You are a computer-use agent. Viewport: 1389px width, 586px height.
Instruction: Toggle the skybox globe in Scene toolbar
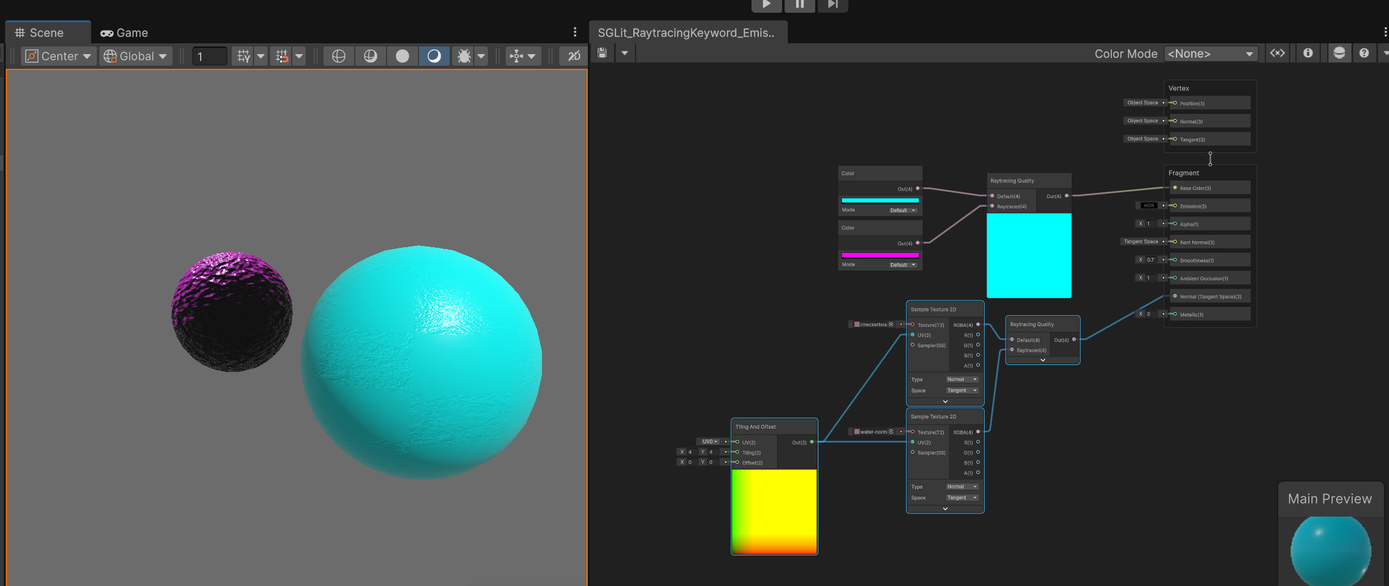click(x=338, y=55)
